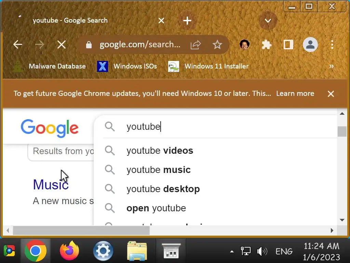Stop loading the page
350x263 pixels.
pos(62,45)
